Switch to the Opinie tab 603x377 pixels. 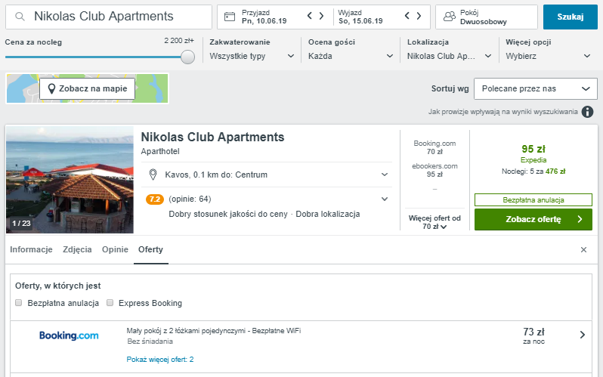coord(115,249)
